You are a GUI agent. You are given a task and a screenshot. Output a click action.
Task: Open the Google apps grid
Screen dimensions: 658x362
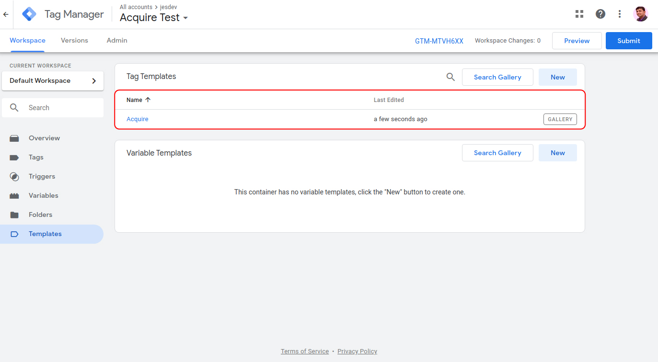point(579,14)
